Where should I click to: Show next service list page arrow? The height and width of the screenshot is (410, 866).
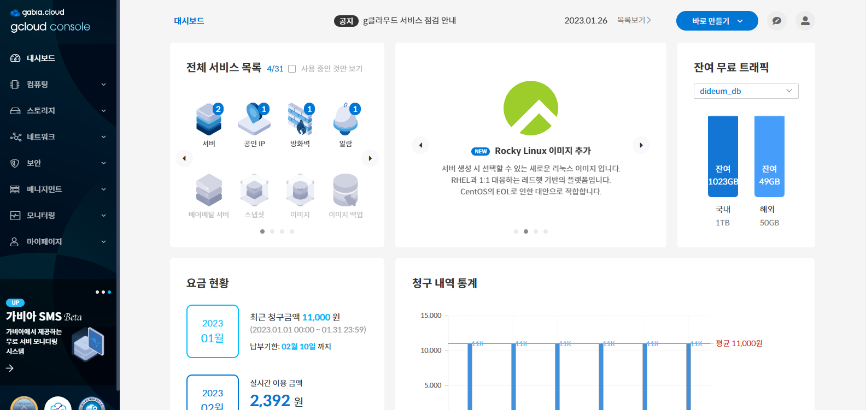click(x=370, y=158)
